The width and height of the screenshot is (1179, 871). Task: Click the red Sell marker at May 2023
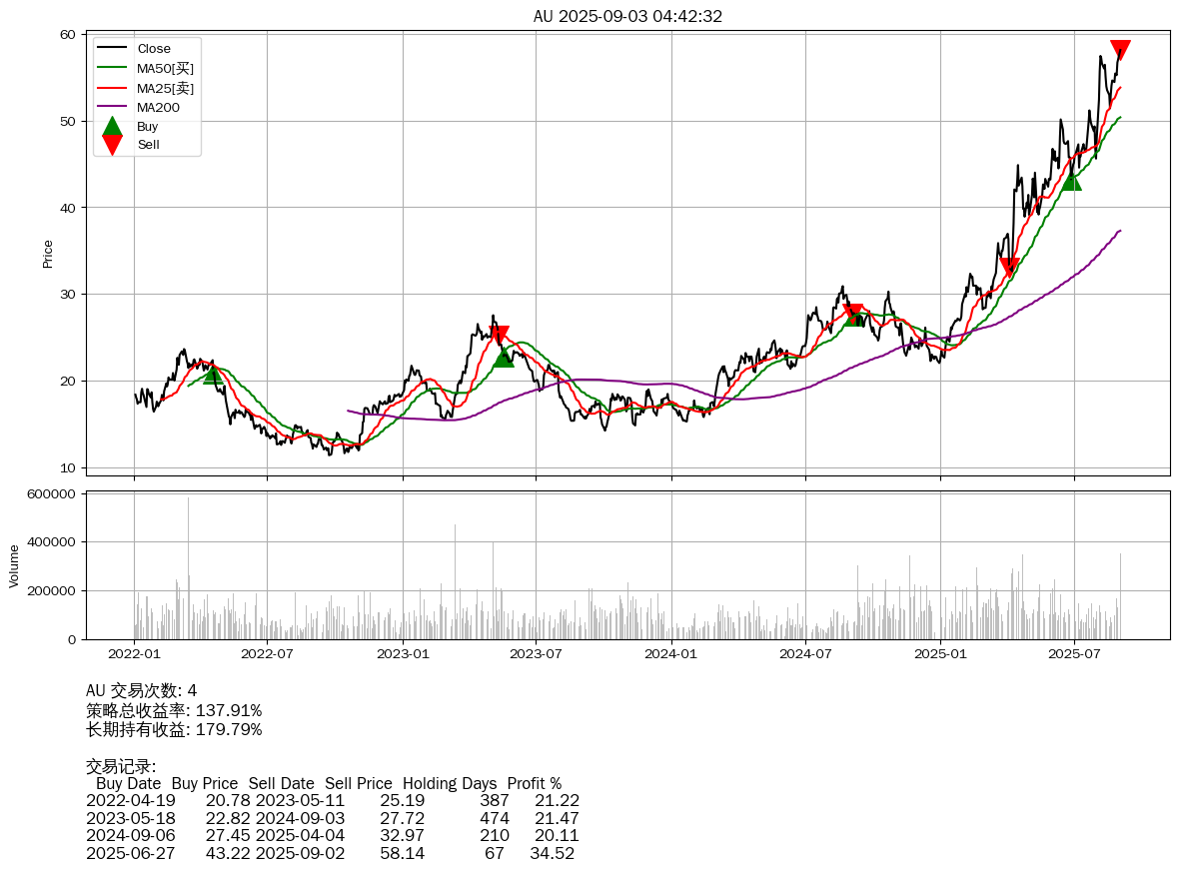(500, 335)
